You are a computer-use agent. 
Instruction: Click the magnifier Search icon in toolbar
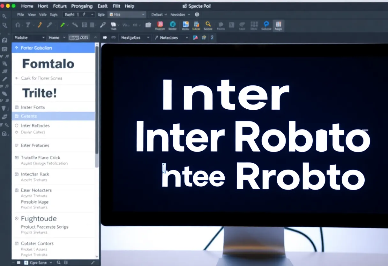(x=208, y=24)
